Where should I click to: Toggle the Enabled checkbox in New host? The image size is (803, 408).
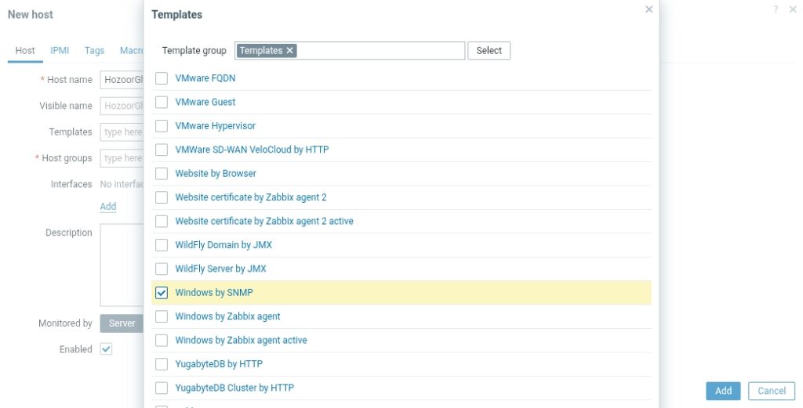pyautogui.click(x=106, y=349)
